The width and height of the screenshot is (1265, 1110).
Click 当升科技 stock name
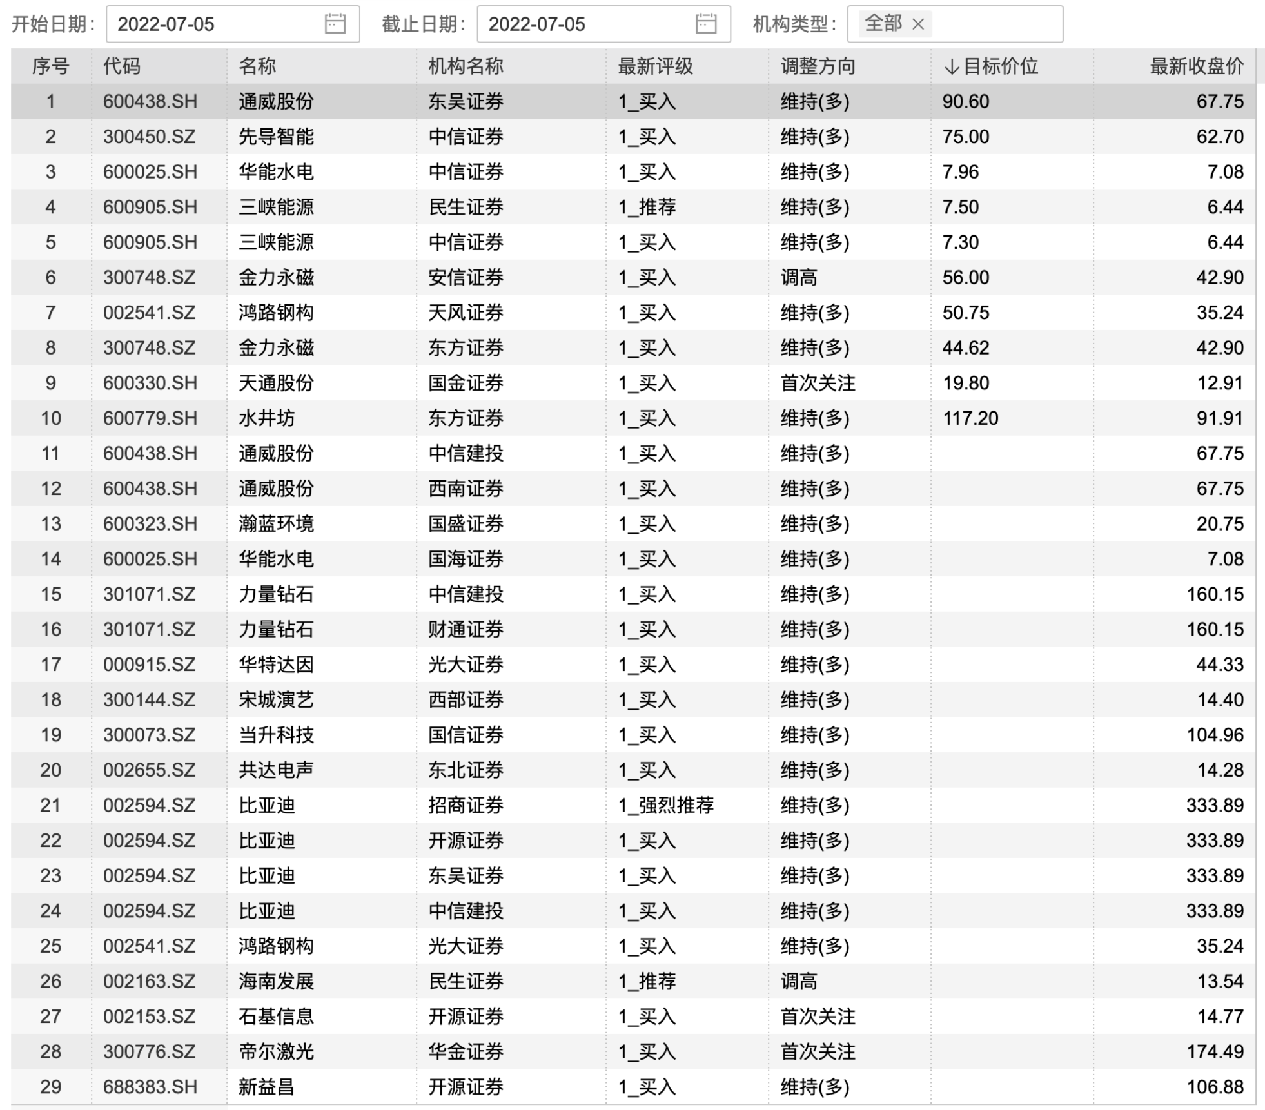[x=276, y=735]
